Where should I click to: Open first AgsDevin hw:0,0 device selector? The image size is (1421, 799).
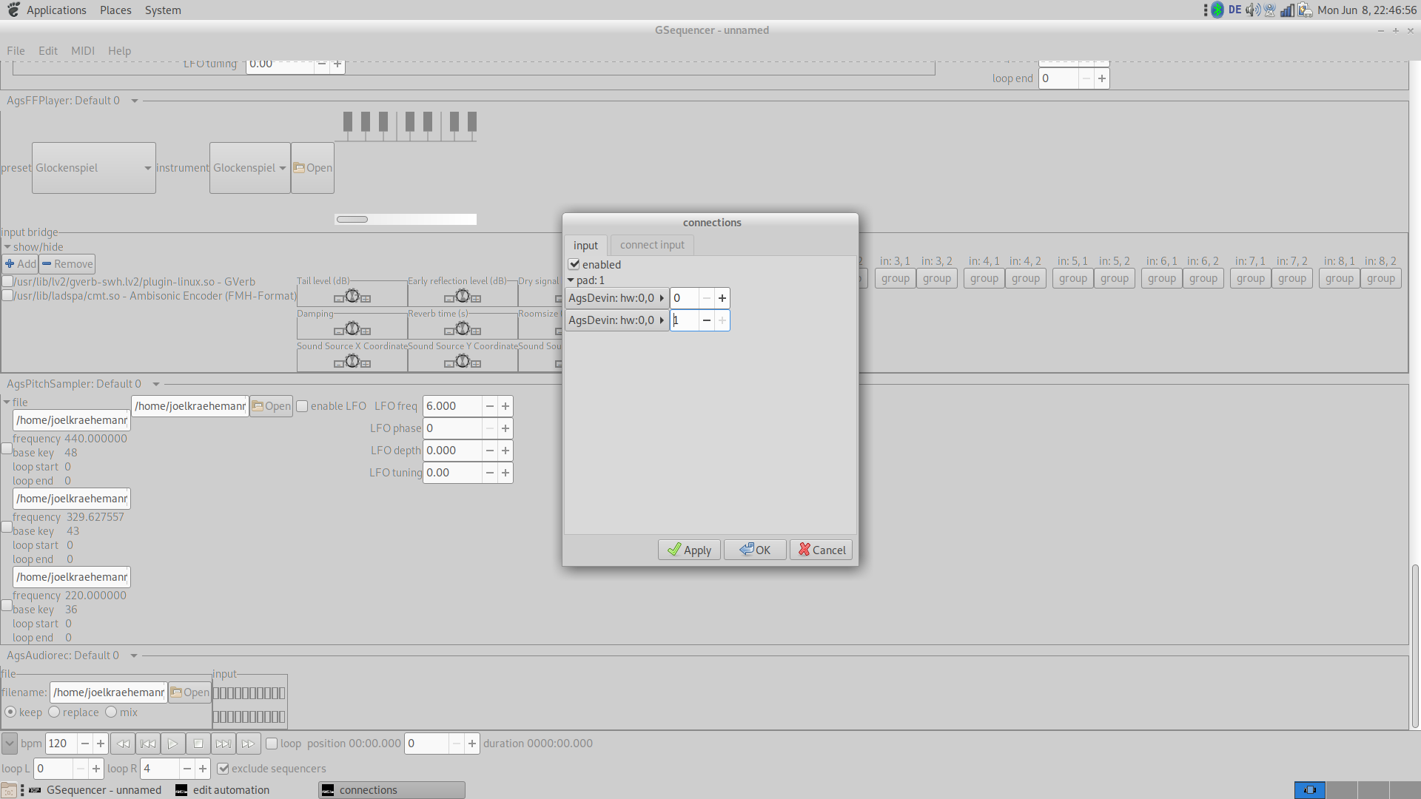click(x=616, y=298)
